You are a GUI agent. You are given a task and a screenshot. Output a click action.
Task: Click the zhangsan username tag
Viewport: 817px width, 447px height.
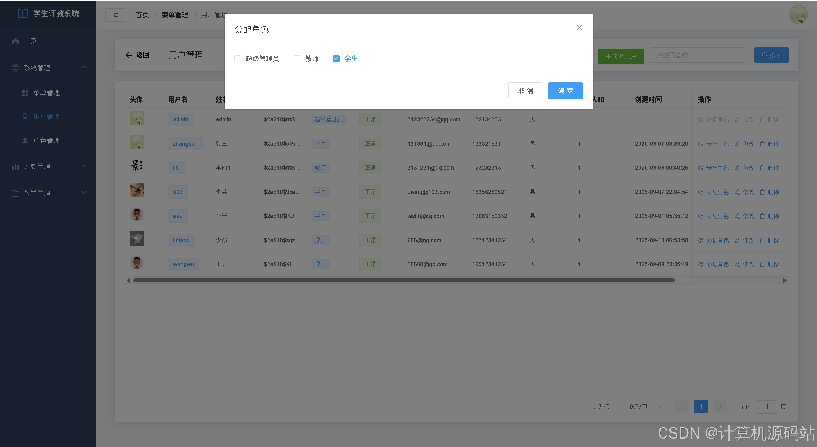185,144
